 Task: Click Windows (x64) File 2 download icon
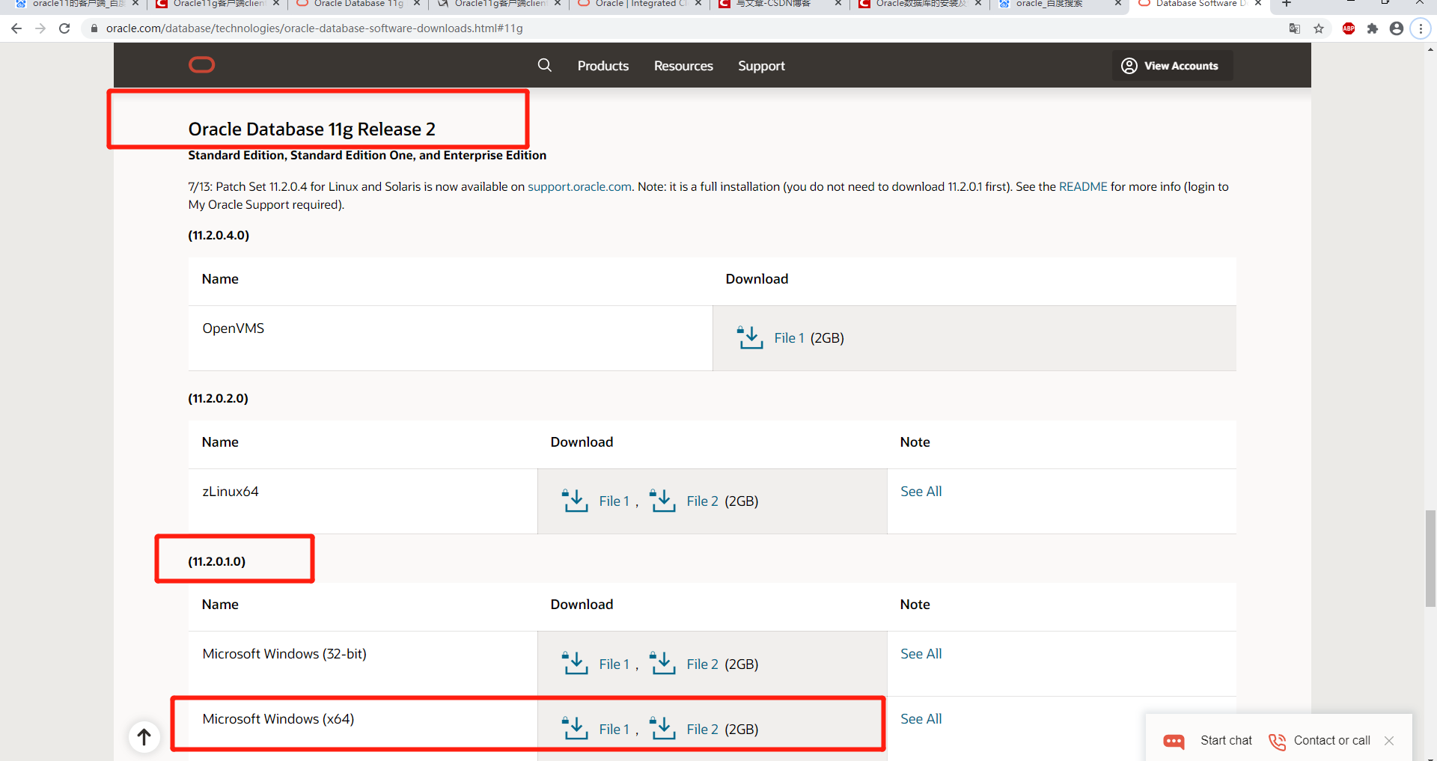coord(662,728)
